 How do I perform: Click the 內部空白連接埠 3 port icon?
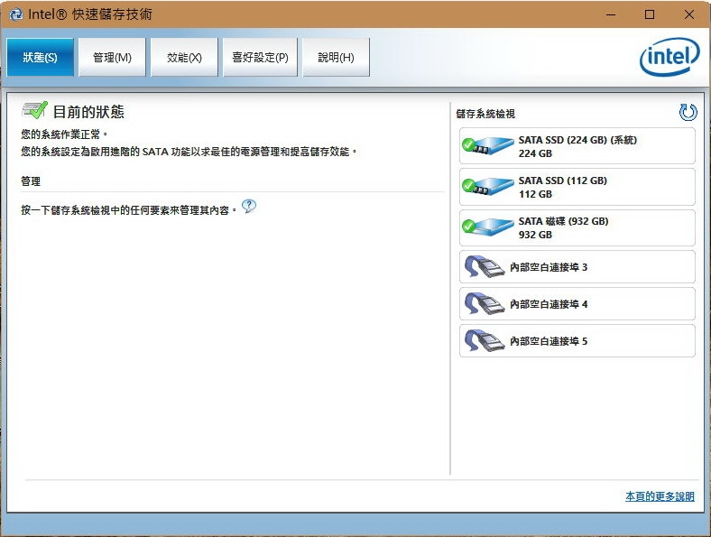pos(485,266)
